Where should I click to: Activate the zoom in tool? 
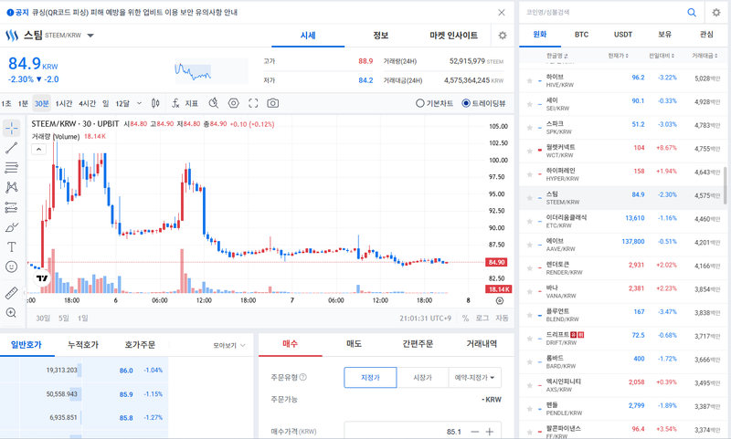(11, 313)
